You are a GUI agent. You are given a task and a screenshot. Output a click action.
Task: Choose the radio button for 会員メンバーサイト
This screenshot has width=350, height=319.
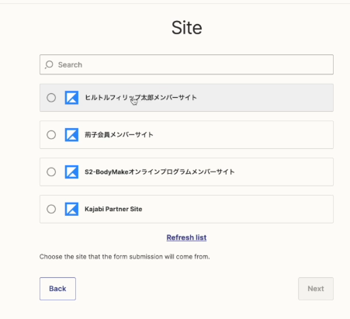coord(51,135)
